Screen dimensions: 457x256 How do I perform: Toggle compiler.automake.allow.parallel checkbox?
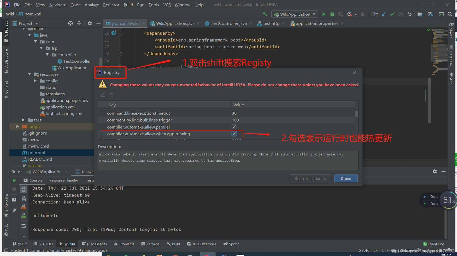tap(234, 127)
